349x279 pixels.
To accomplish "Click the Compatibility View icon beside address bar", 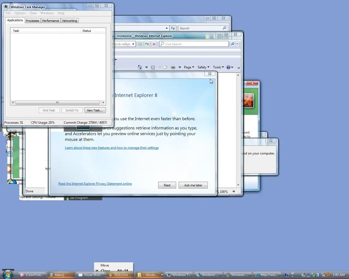I will [140, 44].
